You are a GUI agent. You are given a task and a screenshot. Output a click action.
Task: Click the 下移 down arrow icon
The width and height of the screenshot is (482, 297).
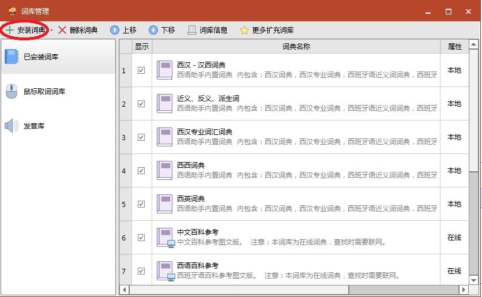(x=153, y=30)
